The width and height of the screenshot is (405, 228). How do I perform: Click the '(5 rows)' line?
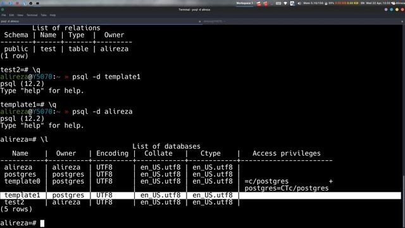coord(16,209)
